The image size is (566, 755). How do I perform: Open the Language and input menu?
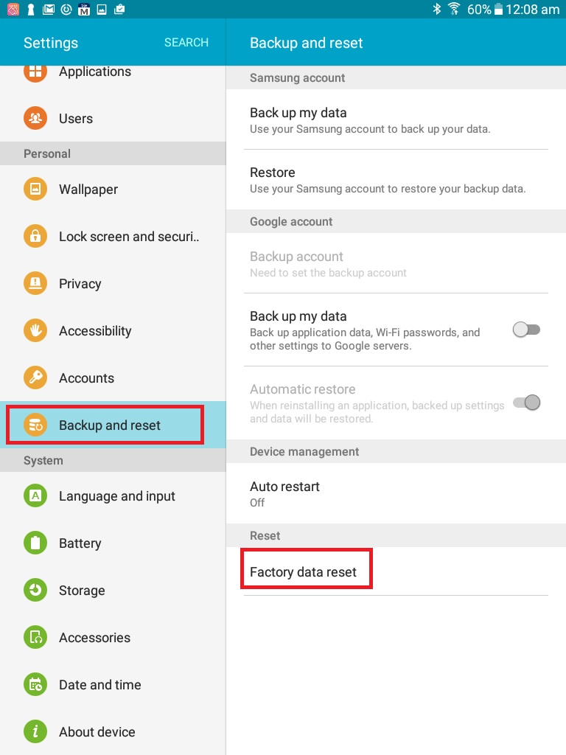113,495
